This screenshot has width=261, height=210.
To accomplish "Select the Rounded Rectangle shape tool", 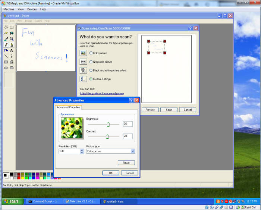I will click(x=12, y=68).
